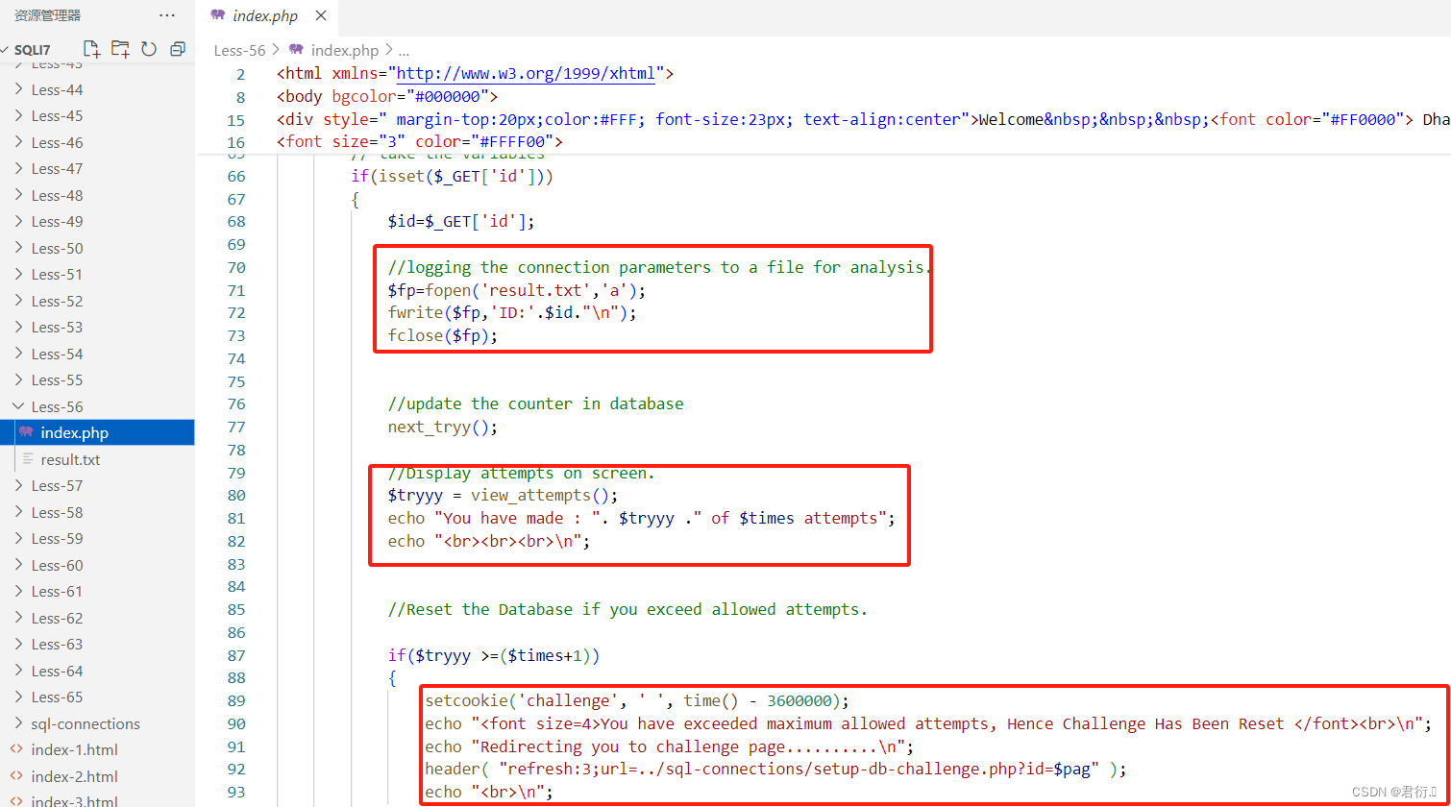1451x807 pixels.
Task: Open index-1.html in the file tree
Action: [x=97, y=749]
